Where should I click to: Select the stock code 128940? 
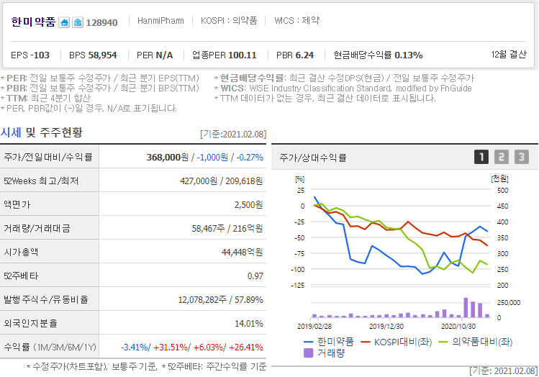[x=101, y=23]
